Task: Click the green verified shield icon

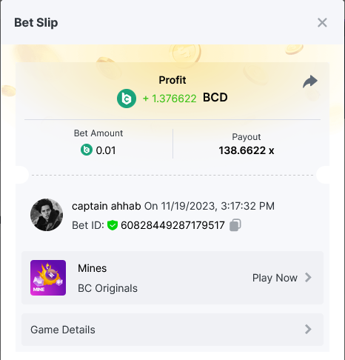Action: [x=113, y=225]
